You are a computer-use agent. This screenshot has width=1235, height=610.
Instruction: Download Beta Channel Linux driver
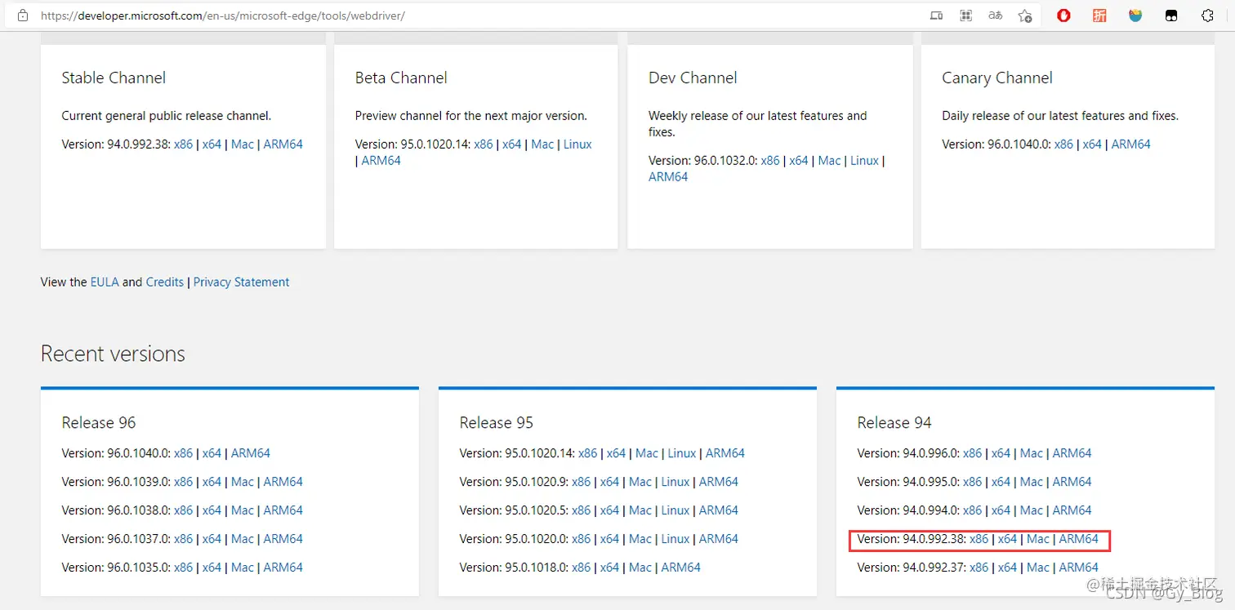click(577, 144)
